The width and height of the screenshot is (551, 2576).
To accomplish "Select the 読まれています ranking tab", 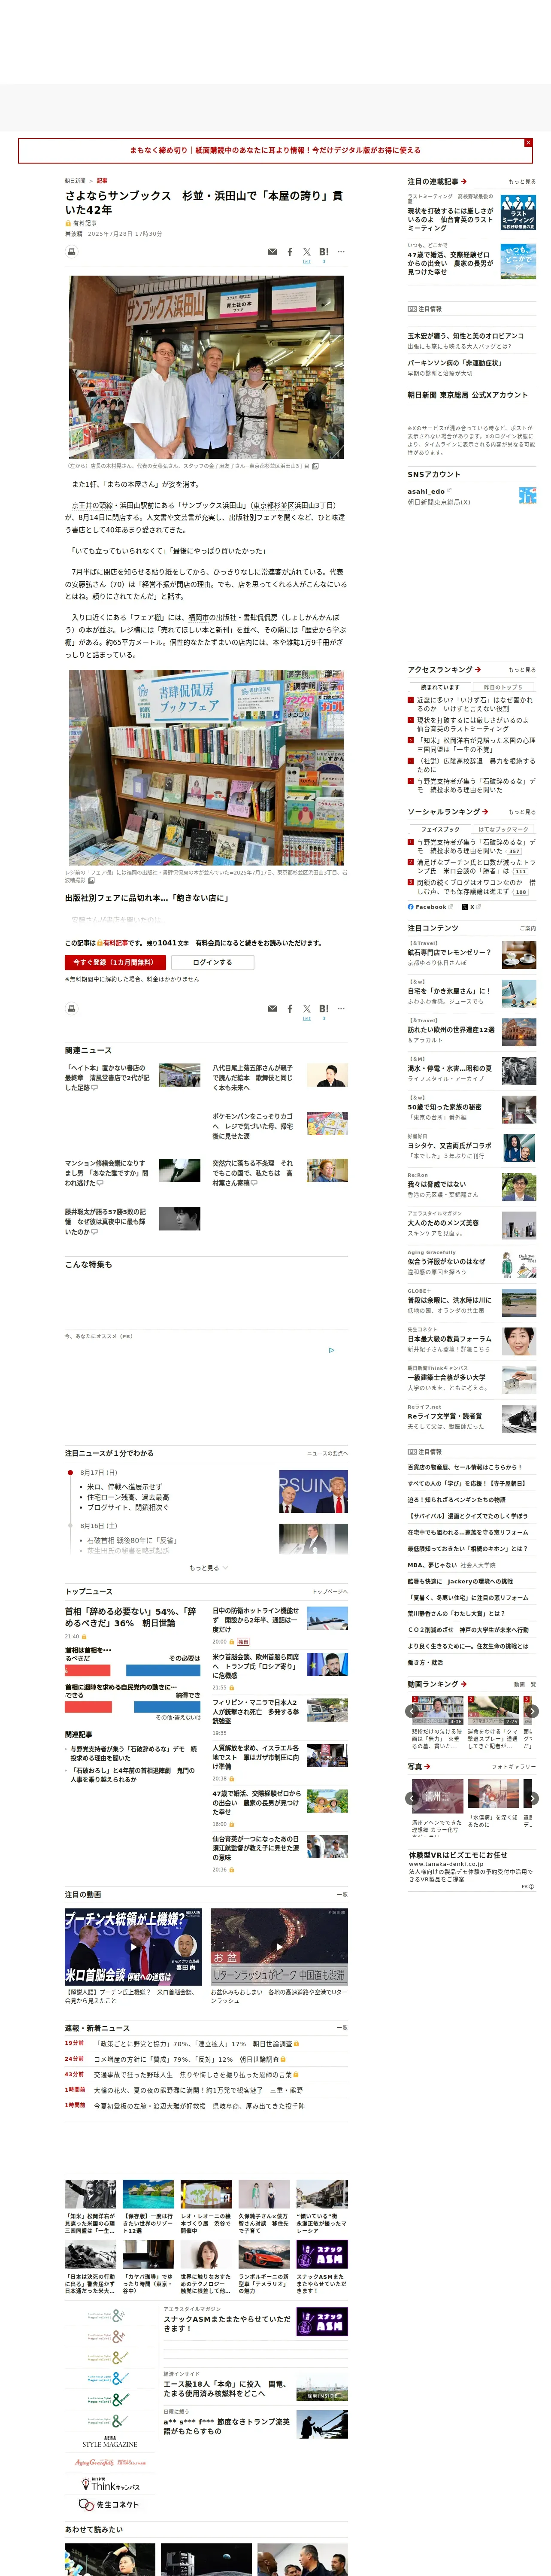I will click(440, 687).
